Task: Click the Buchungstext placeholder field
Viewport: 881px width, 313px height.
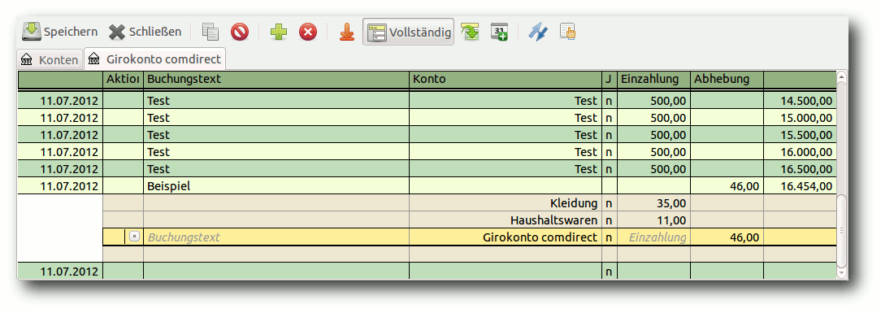Action: pos(276,237)
